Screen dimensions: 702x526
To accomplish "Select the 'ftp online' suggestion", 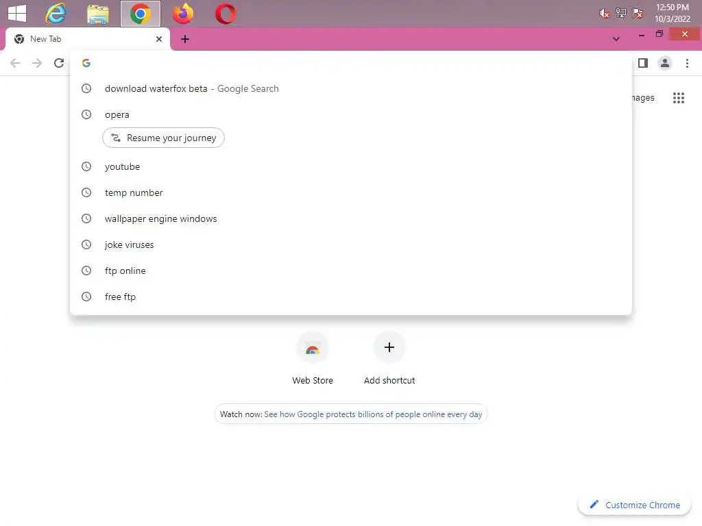I will pyautogui.click(x=351, y=271).
